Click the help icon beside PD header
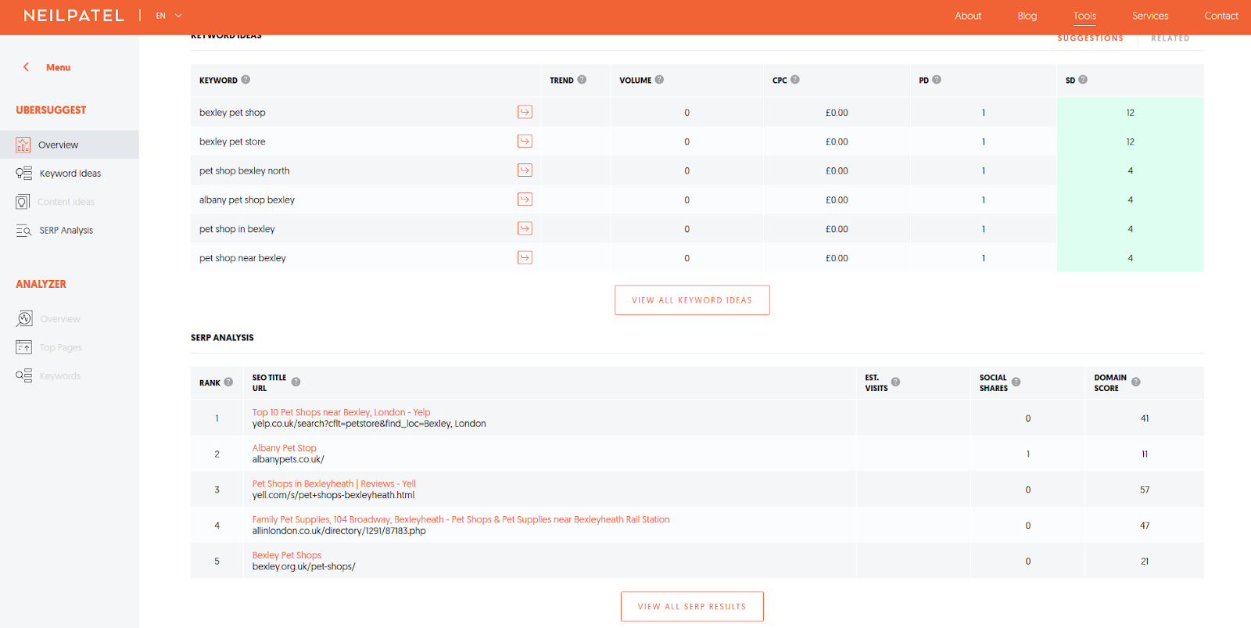Screen dimensions: 1251x628 937,80
